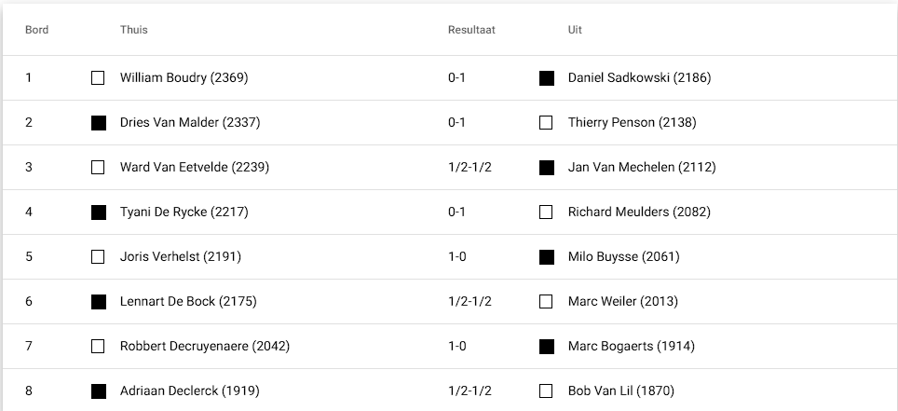Click black square next to Adriaan Declerck

(98, 391)
